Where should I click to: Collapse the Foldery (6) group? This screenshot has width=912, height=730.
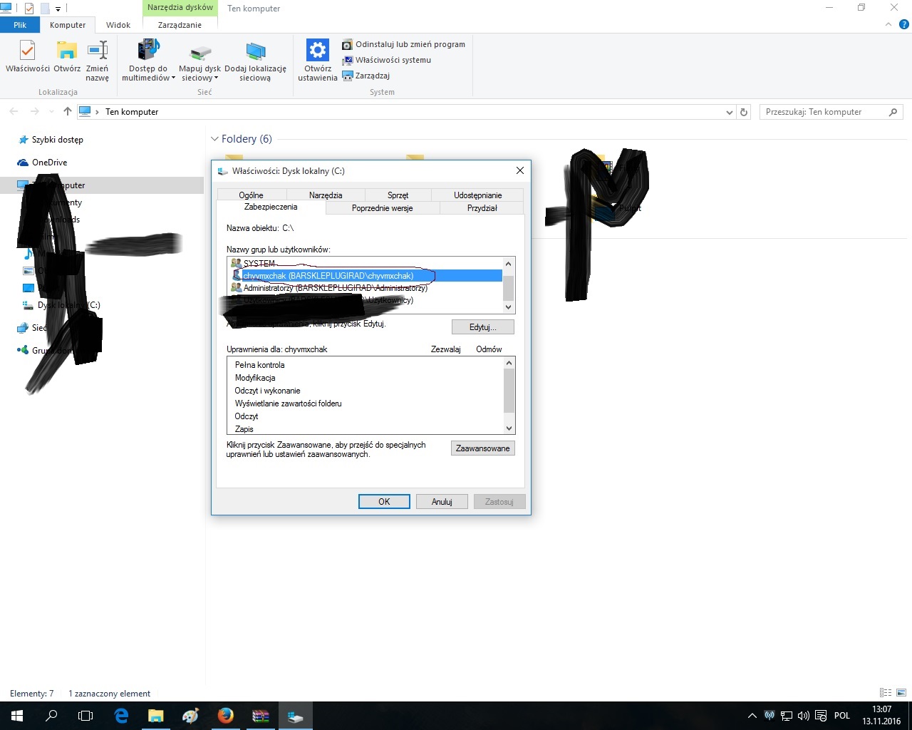(x=214, y=139)
